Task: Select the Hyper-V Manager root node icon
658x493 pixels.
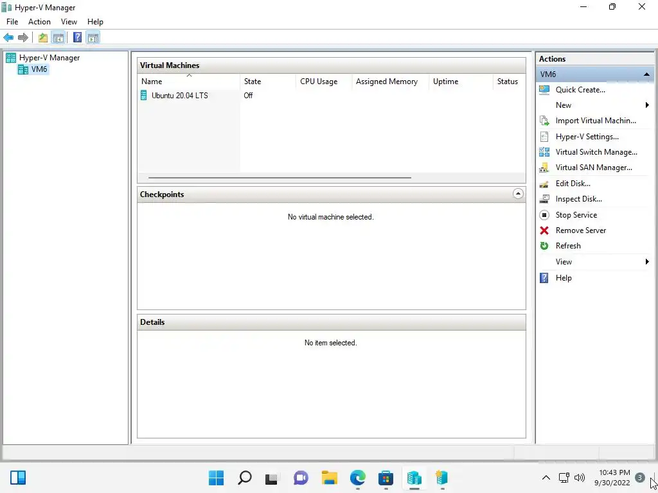Action: pos(11,58)
